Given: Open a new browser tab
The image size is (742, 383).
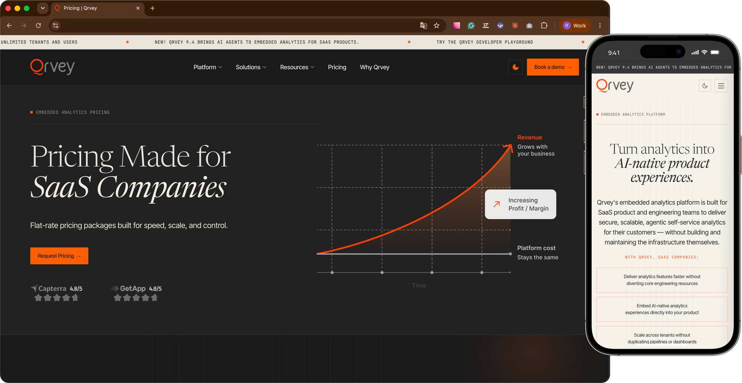Looking at the screenshot, I should pyautogui.click(x=153, y=8).
